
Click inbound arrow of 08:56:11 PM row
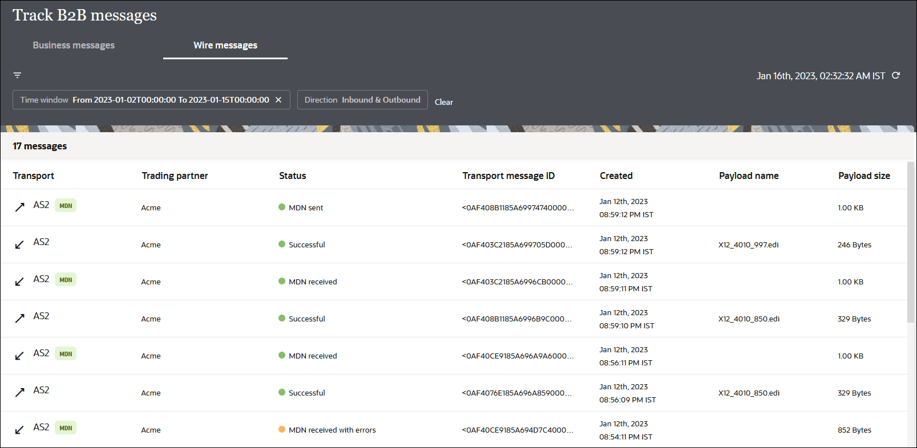click(20, 356)
